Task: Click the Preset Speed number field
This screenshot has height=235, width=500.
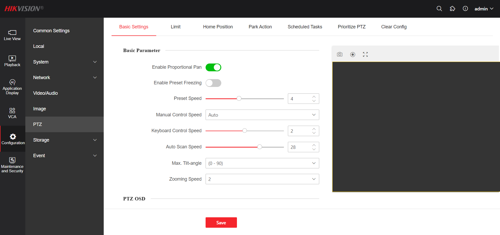Action: [x=300, y=99]
